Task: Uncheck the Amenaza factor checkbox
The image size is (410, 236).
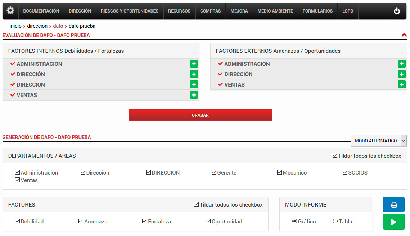Action: [x=81, y=221]
